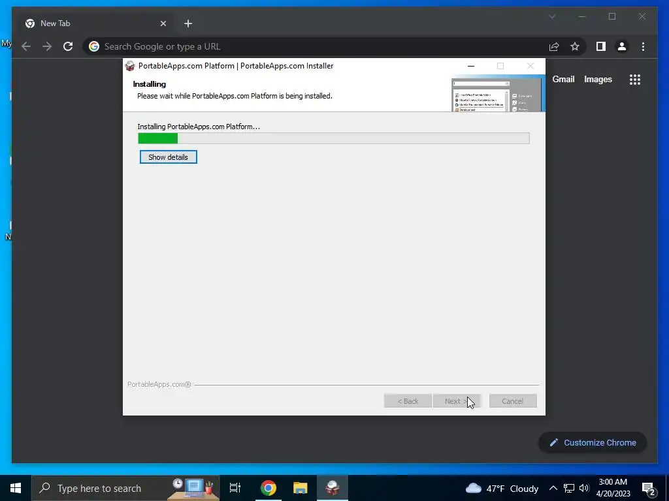The image size is (669, 501).
Task: Minimize the PortableApps.com Installer window
Action: click(471, 66)
